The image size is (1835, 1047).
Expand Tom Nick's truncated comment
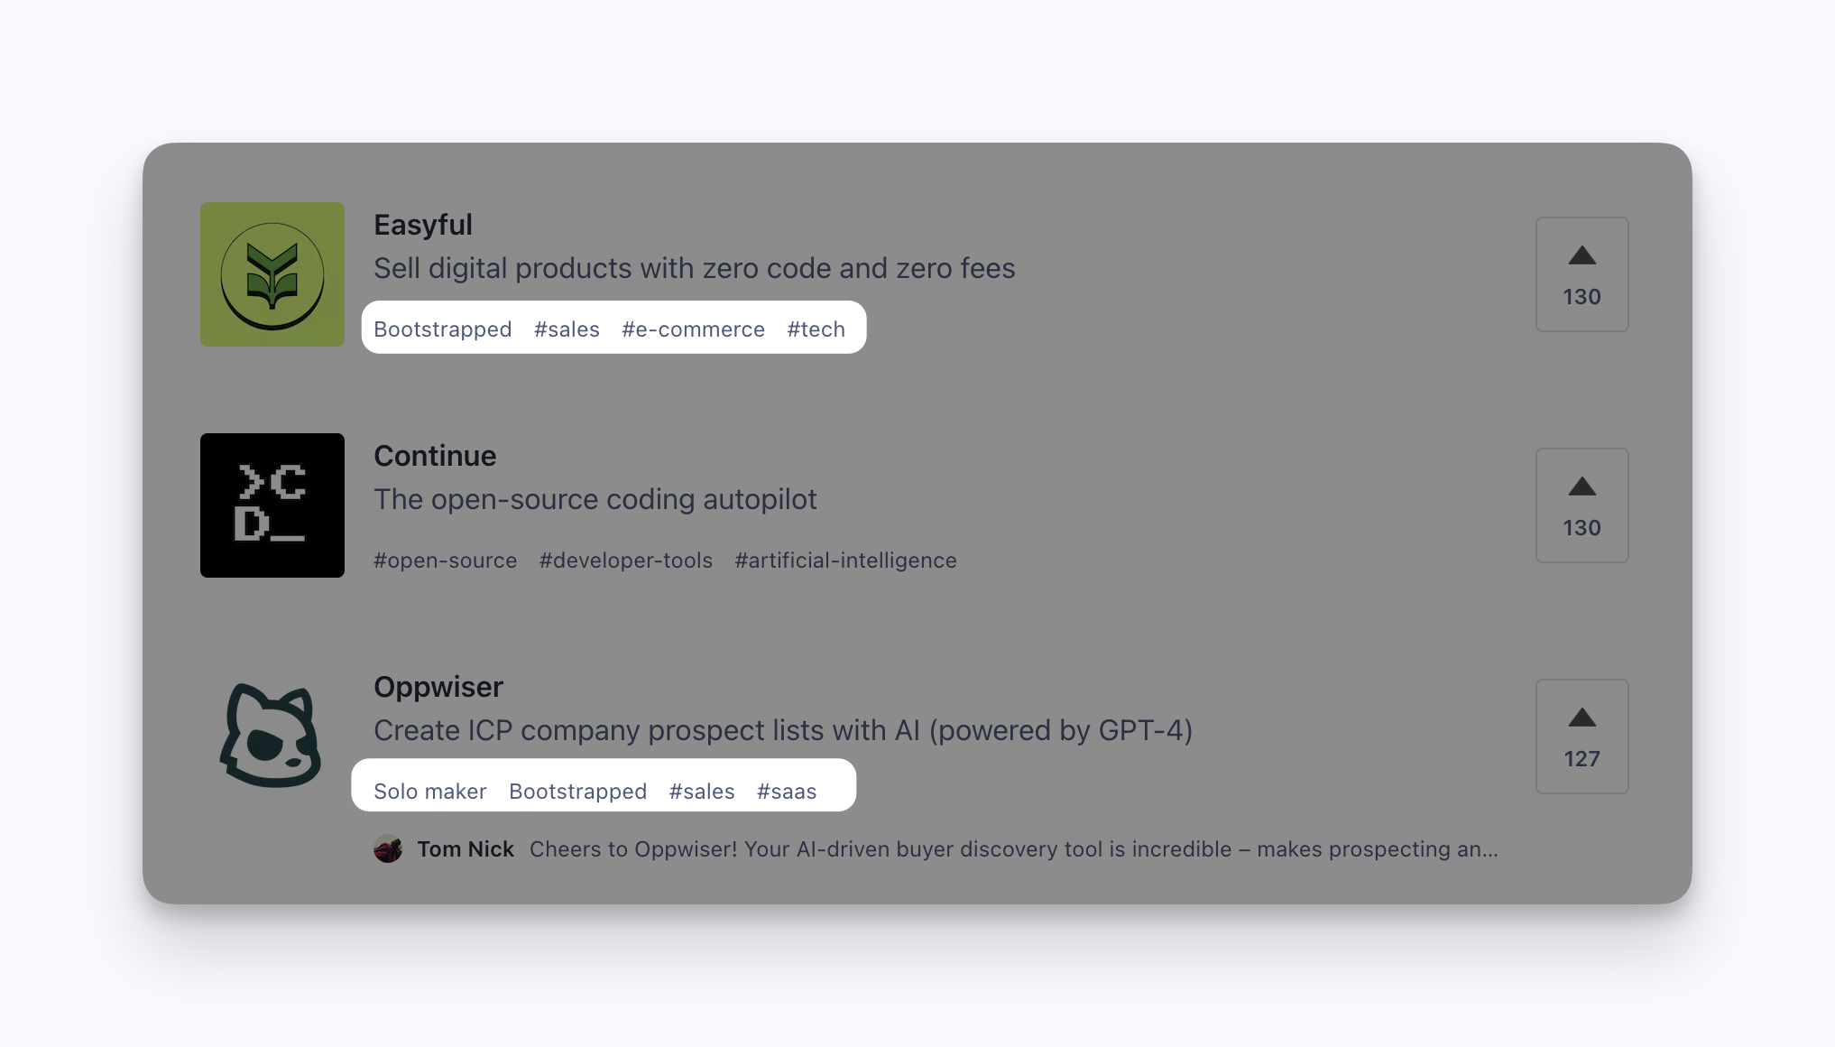(1010, 848)
